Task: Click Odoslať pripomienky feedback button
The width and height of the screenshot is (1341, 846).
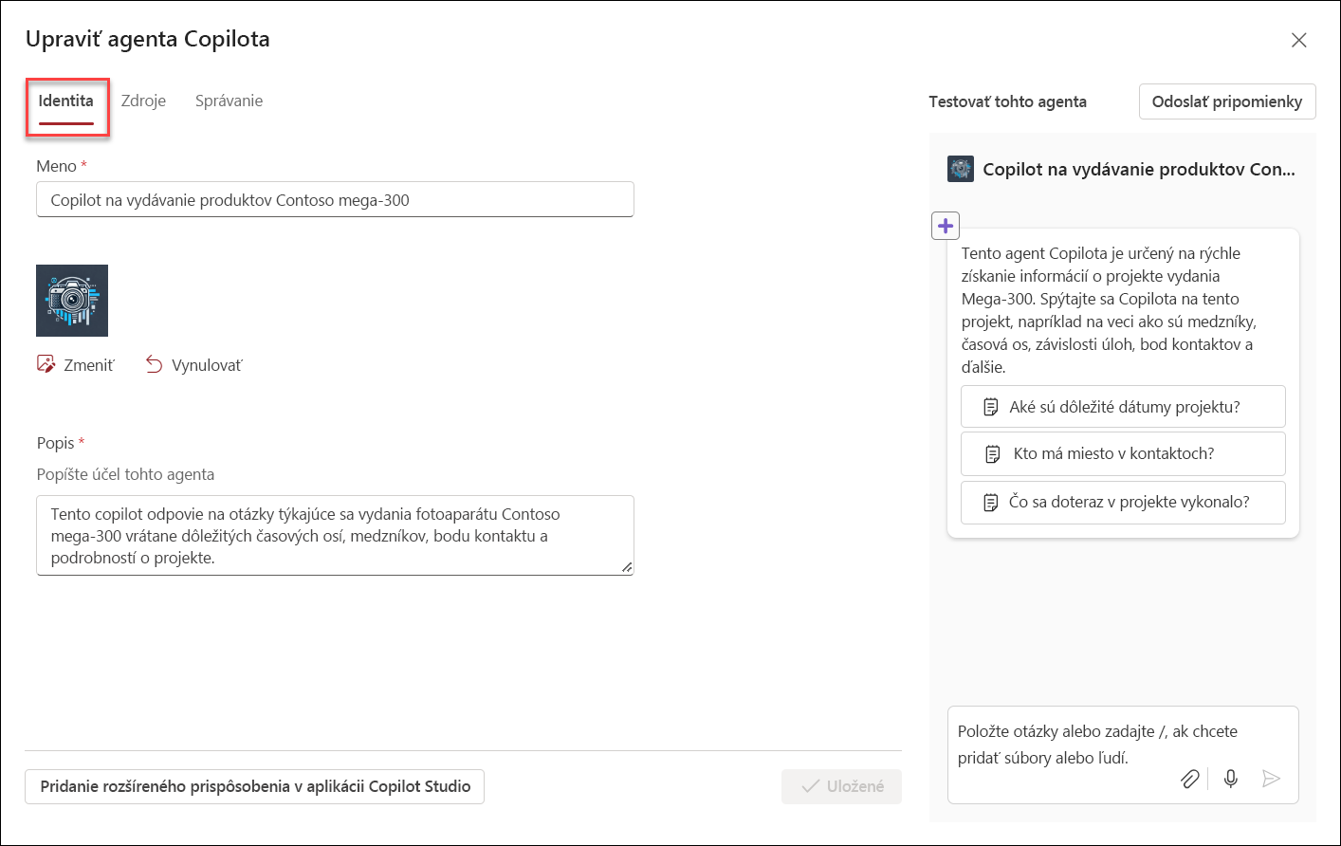Action: (x=1227, y=101)
